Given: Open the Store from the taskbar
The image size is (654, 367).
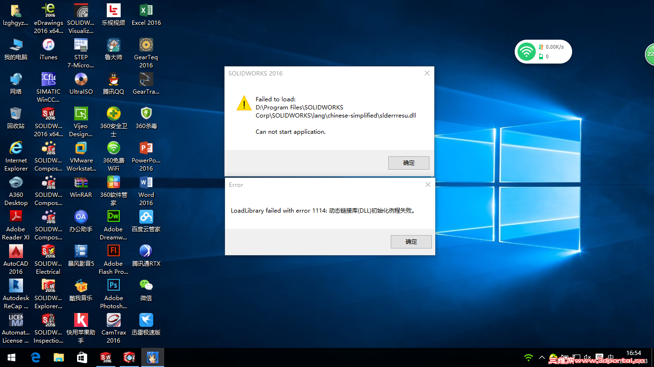Looking at the screenshot, I should point(82,357).
